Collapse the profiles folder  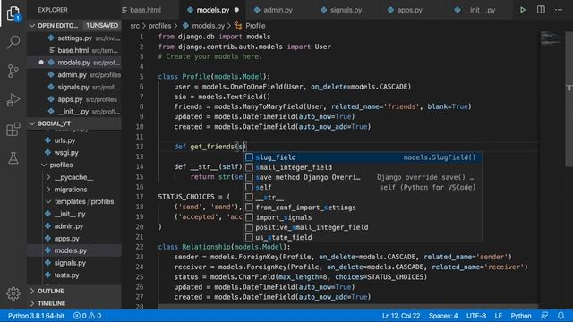44,165
